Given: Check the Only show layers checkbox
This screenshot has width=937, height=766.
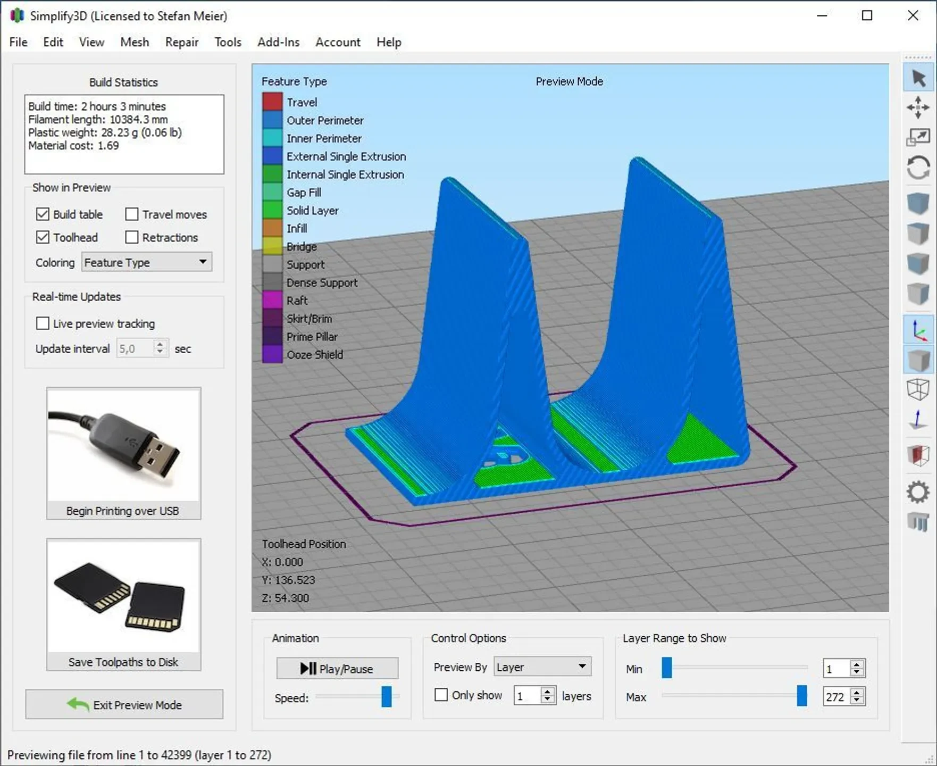Looking at the screenshot, I should (x=441, y=695).
